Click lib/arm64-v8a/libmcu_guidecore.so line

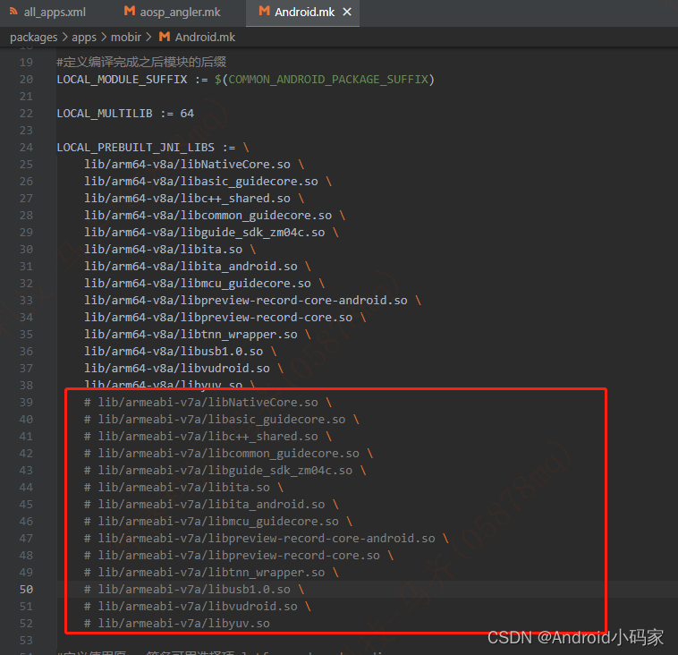205,284
